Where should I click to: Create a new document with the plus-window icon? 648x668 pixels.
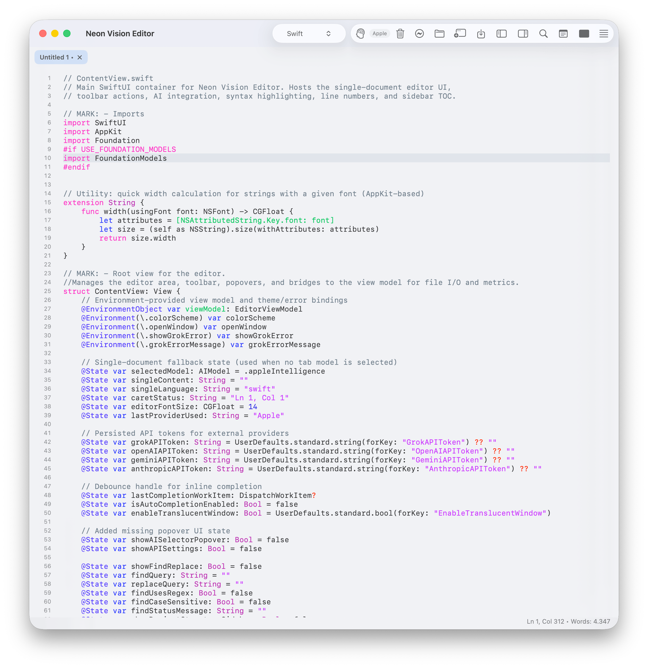click(460, 33)
